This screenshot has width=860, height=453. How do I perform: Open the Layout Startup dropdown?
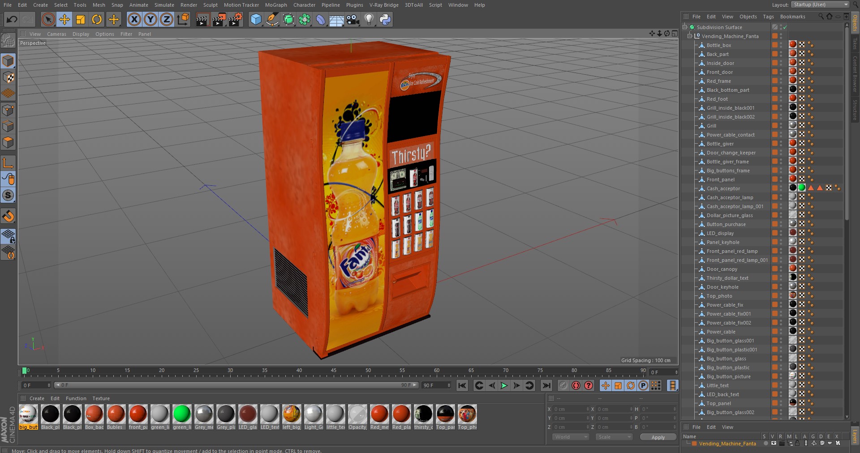point(820,4)
